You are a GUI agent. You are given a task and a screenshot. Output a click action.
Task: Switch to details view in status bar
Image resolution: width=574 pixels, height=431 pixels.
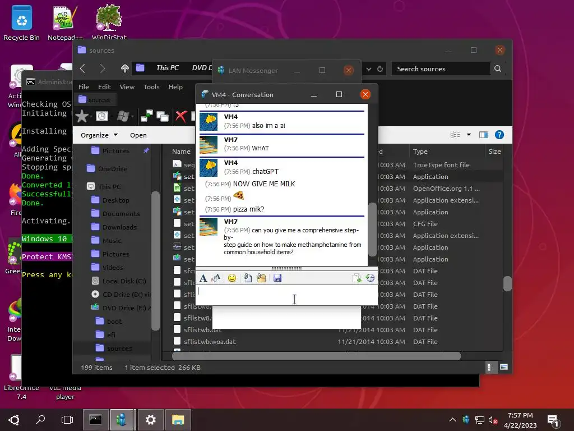[x=489, y=367]
